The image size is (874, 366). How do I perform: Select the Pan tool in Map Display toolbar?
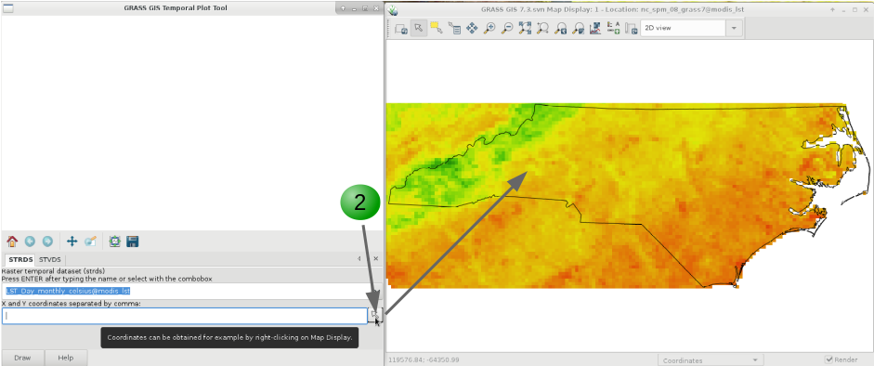[472, 29]
